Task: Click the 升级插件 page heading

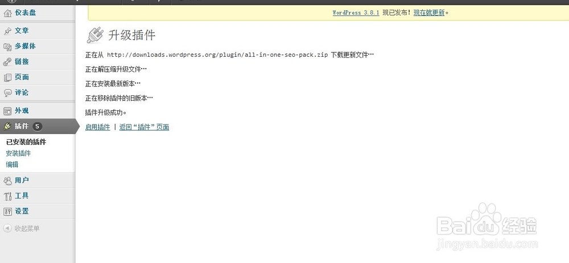Action: click(132, 35)
